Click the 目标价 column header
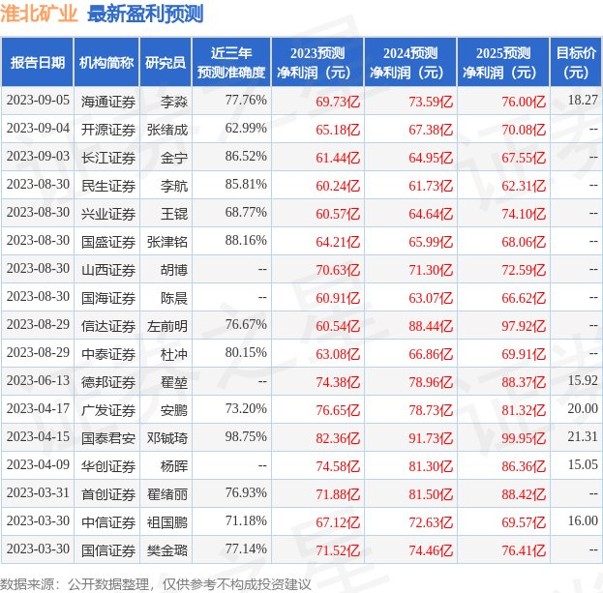This screenshot has width=603, height=593. pos(576,62)
